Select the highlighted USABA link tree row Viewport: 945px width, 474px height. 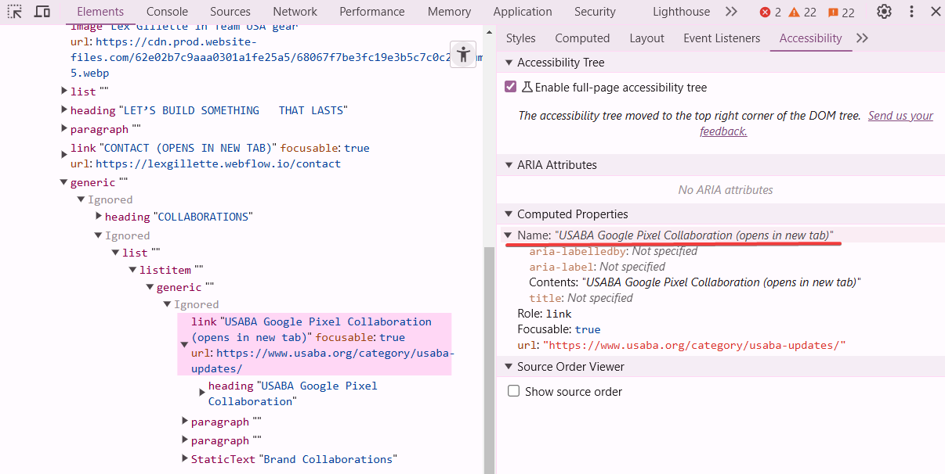(314, 345)
